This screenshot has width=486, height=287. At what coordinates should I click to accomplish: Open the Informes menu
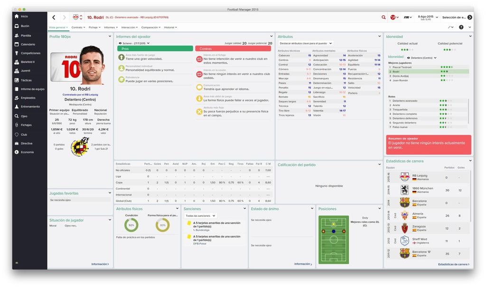(111, 28)
